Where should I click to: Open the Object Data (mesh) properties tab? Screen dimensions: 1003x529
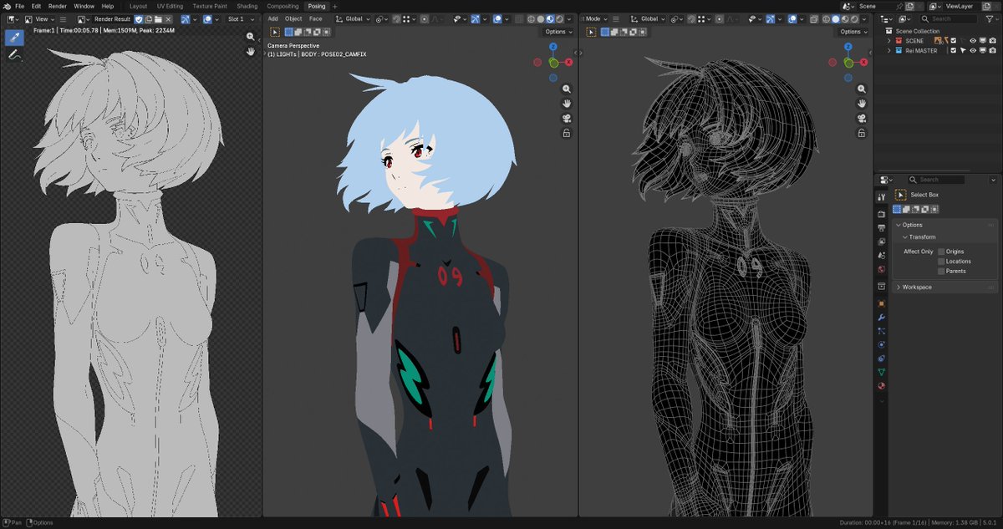coord(881,372)
